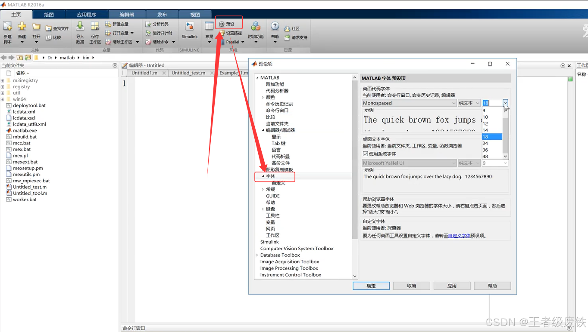The height and width of the screenshot is (332, 588).
Task: Click New Variable (新建变量) icon
Action: [x=108, y=24]
